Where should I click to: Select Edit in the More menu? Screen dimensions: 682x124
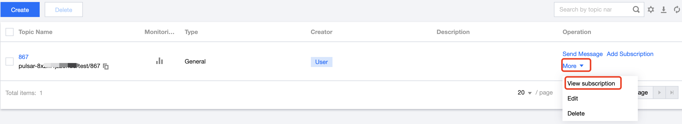(x=573, y=98)
